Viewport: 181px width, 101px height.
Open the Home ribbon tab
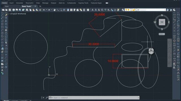5,3
